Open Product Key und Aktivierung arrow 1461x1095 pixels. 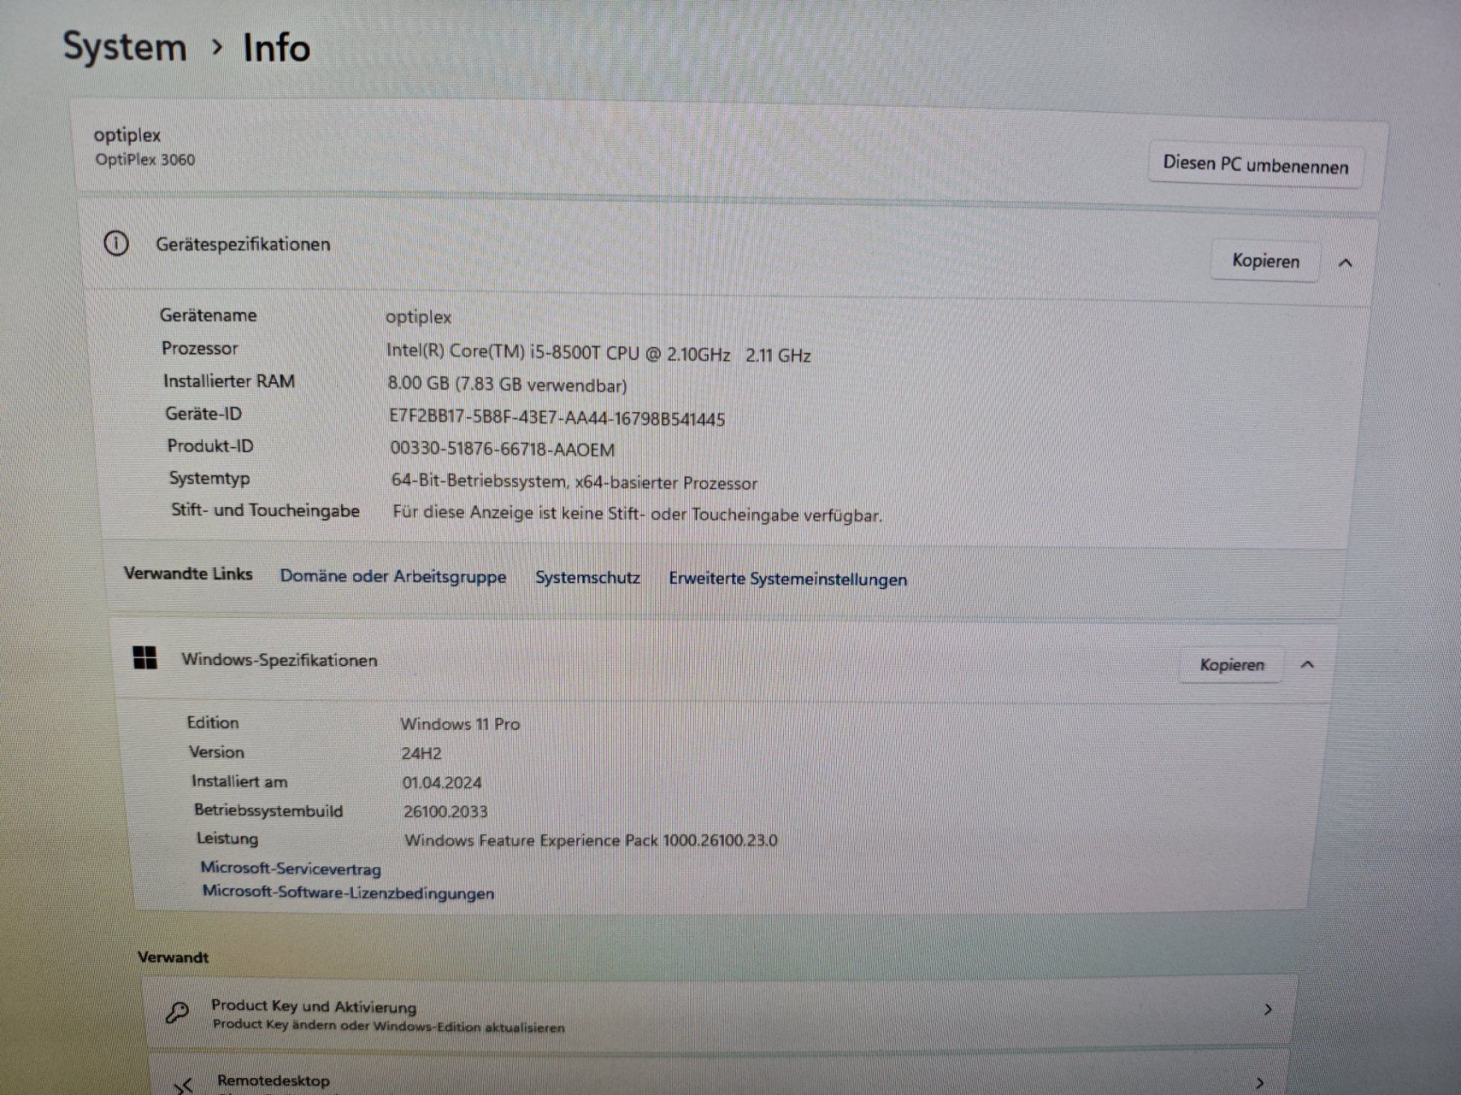pos(1268,1009)
